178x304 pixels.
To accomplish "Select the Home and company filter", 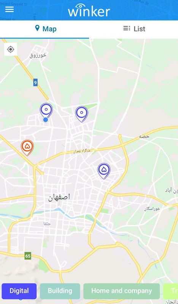I will [x=121, y=291].
